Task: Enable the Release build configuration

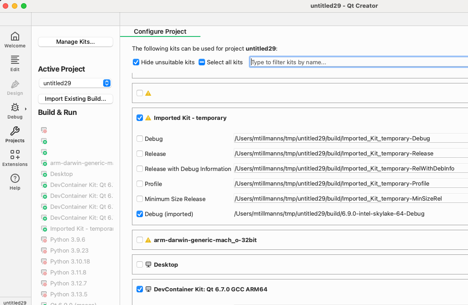Action: tap(139, 154)
